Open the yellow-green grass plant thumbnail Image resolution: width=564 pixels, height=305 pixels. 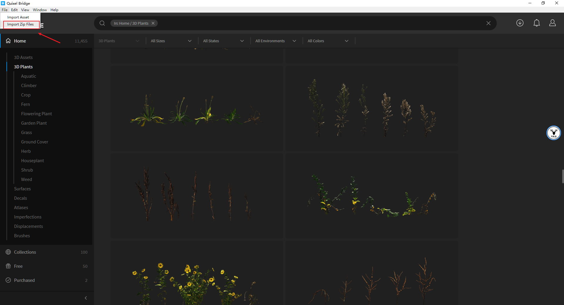tap(197, 108)
